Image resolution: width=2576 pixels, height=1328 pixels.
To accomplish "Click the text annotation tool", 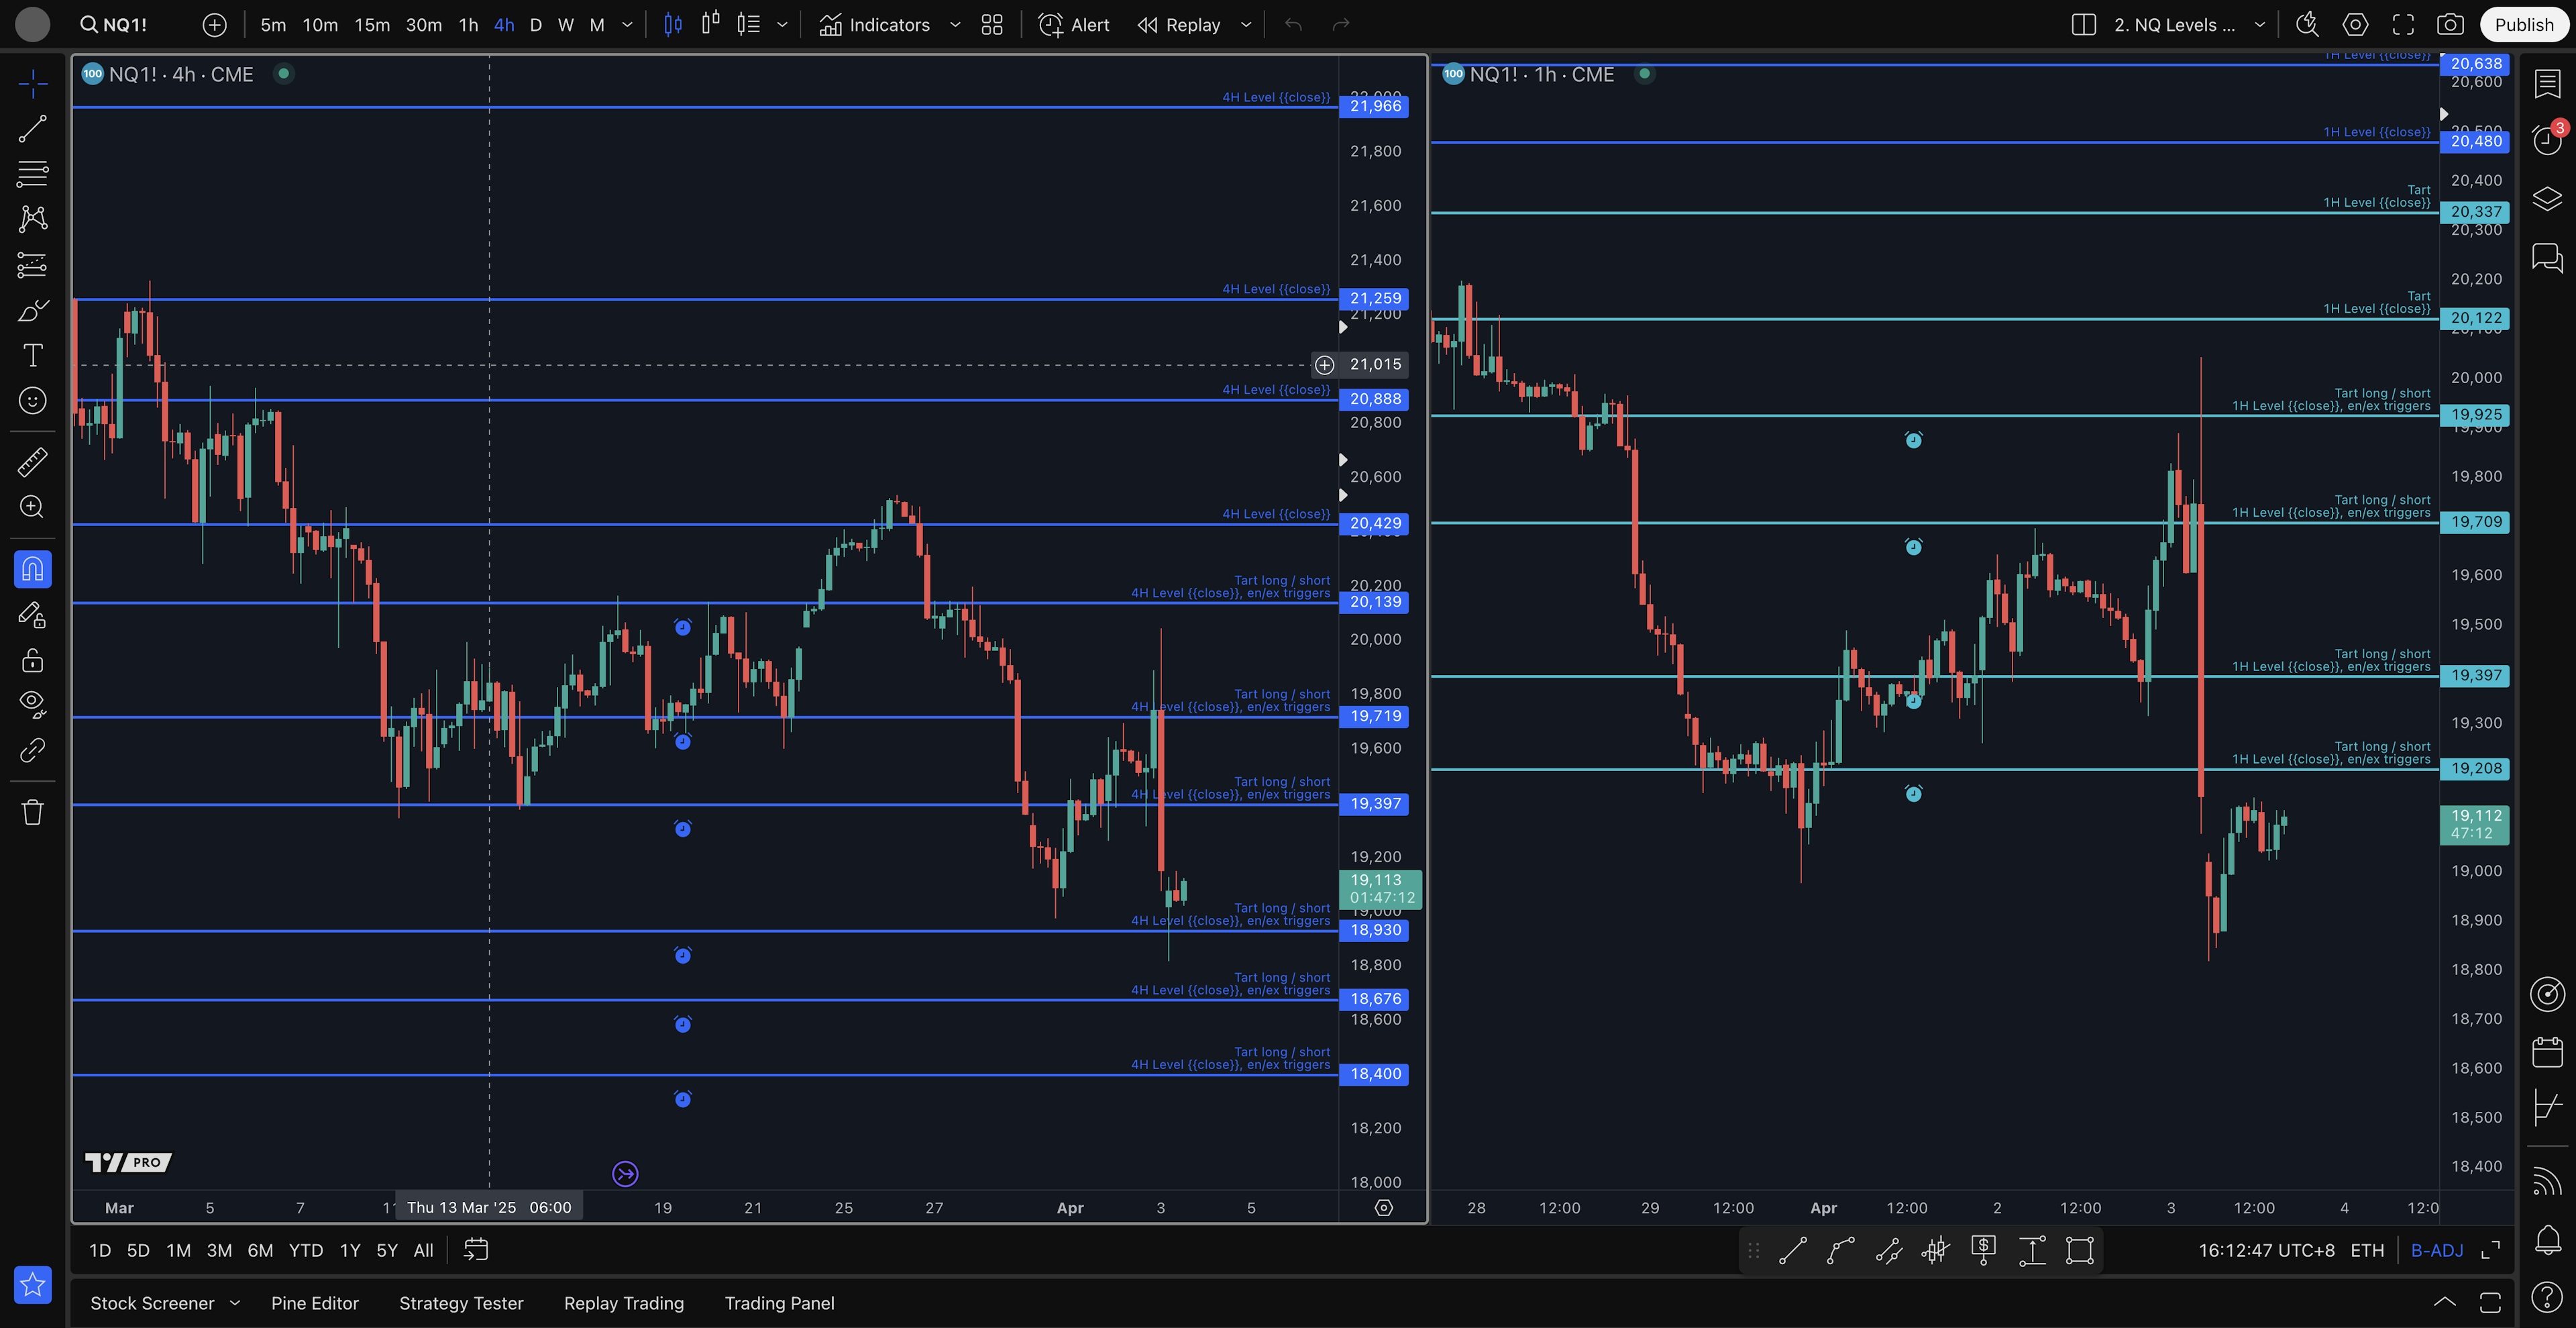I will pos(32,355).
